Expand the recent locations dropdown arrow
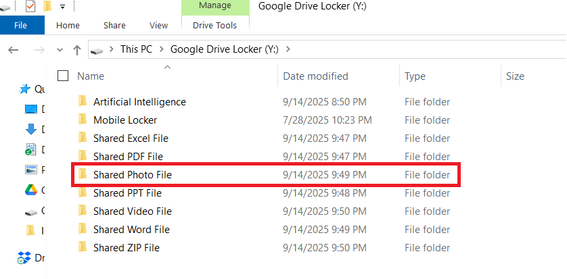 click(x=60, y=50)
